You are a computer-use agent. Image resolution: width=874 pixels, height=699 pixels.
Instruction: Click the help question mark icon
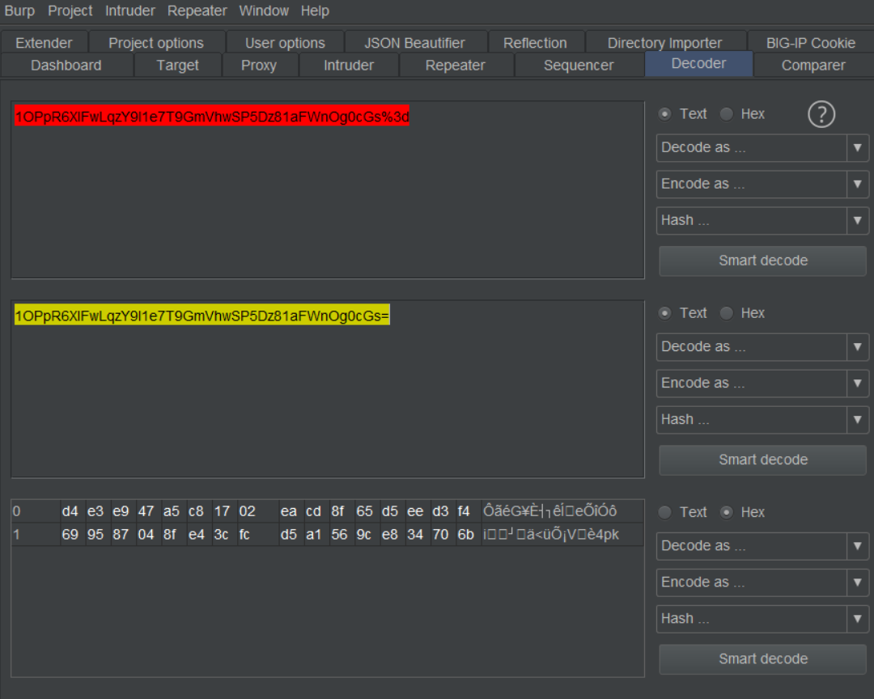pyautogui.click(x=821, y=115)
